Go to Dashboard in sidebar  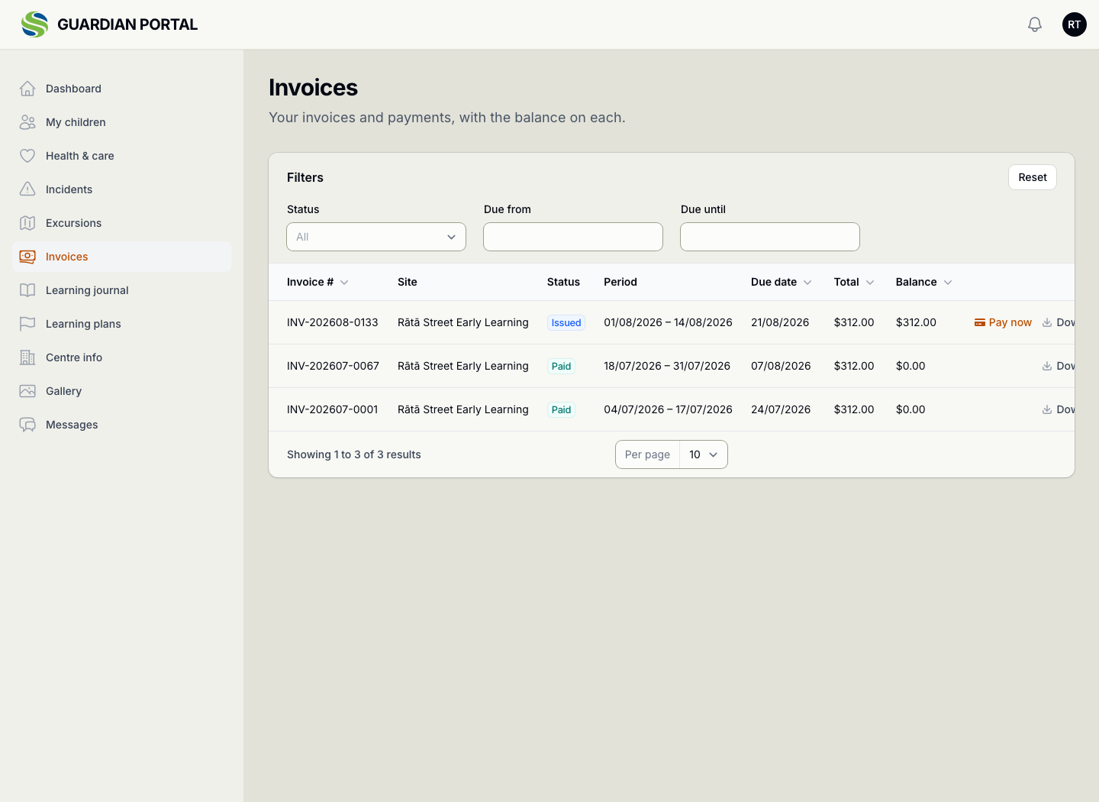pyautogui.click(x=122, y=89)
